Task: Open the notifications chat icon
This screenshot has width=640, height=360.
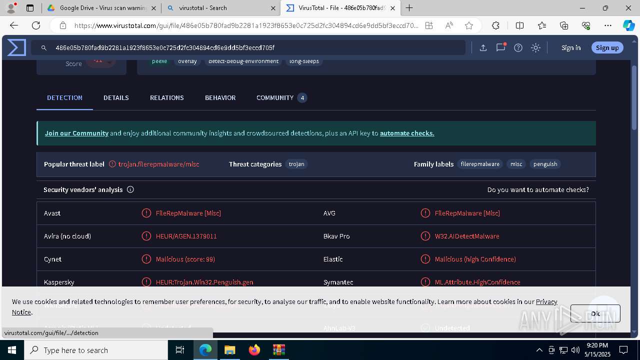Action: point(500,47)
